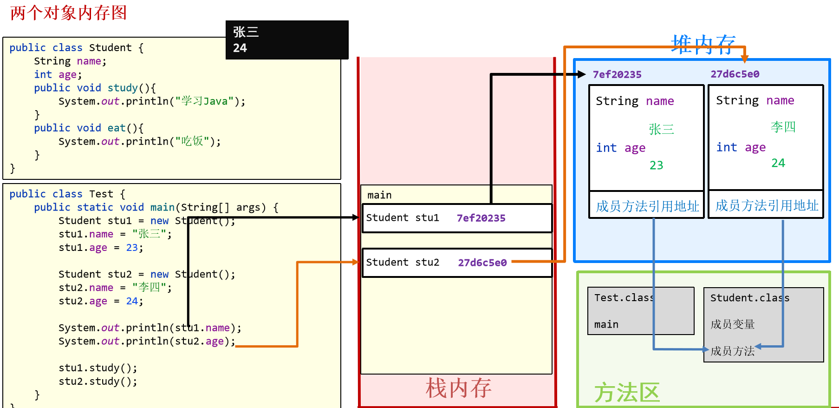Click 'main' inside the Test.class box

(606, 324)
